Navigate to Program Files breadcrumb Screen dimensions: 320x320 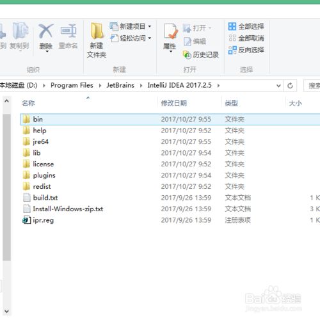tap(72, 85)
